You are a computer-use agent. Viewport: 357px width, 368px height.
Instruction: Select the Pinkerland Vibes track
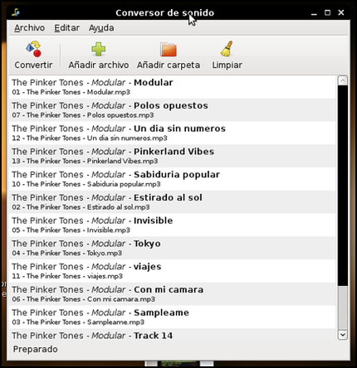[x=172, y=156]
